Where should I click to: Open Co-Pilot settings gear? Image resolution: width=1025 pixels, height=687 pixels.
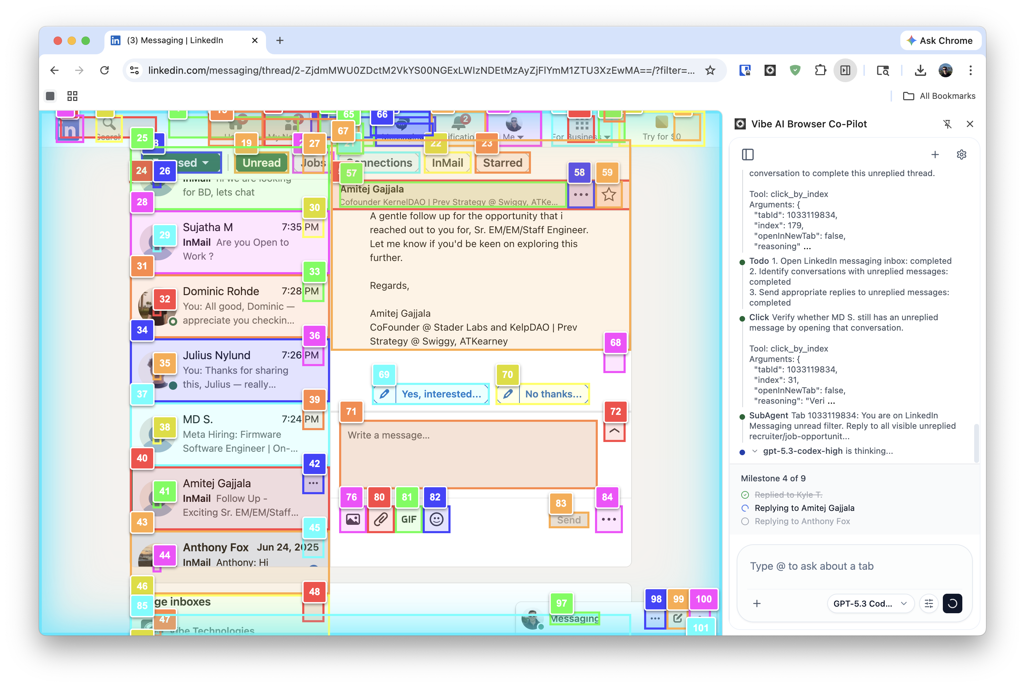coord(961,154)
